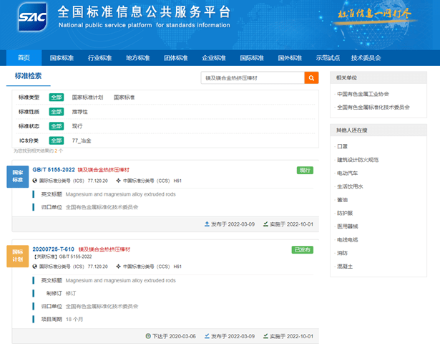Search suggested term 防护服
Screen dimensions: 440x344
click(x=345, y=213)
